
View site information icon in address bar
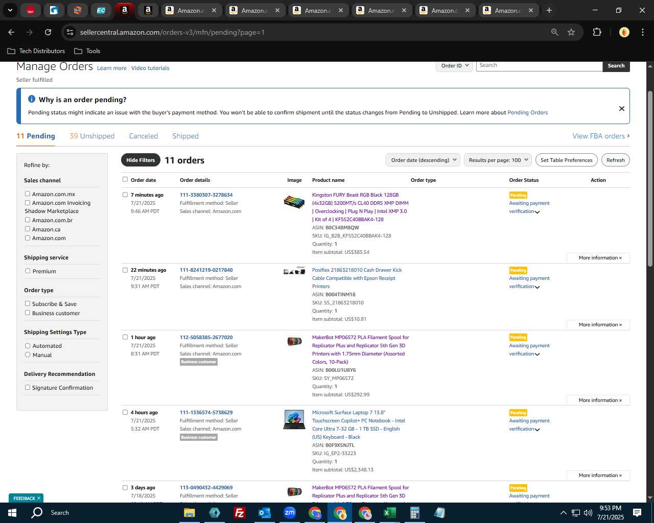[x=70, y=32]
